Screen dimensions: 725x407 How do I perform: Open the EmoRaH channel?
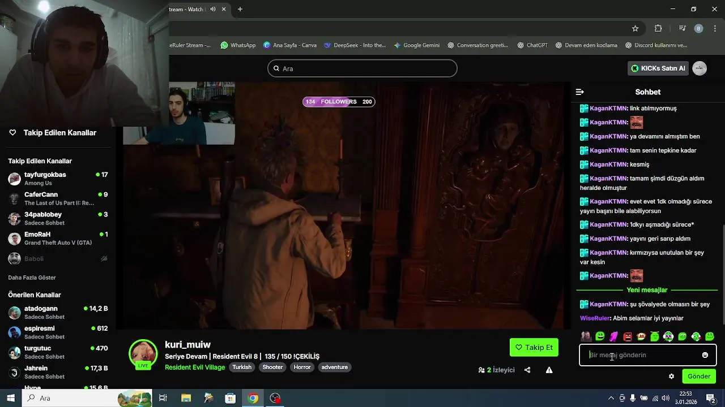point(58,238)
